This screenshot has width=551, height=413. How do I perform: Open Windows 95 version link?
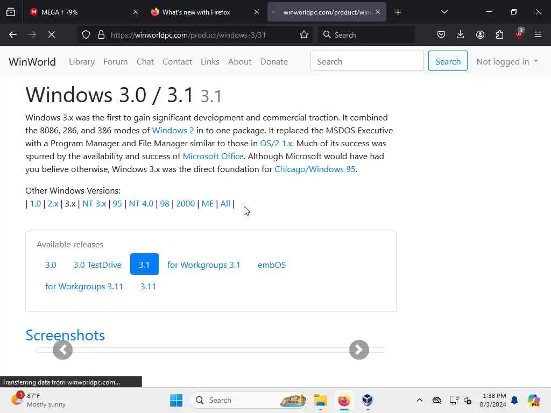click(x=117, y=204)
